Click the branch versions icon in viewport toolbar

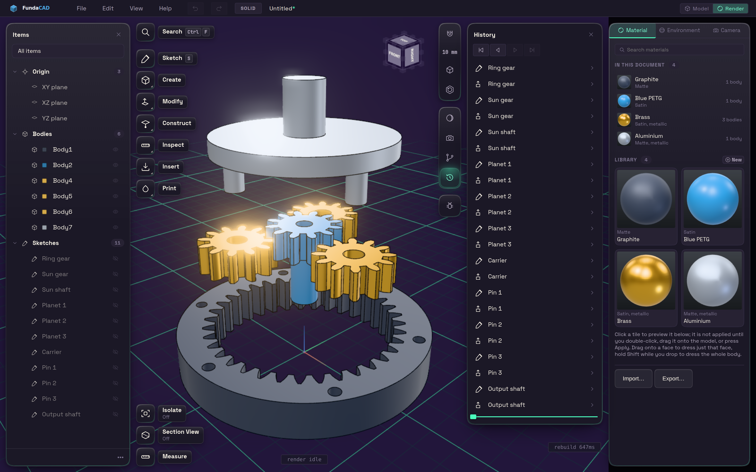(x=450, y=158)
